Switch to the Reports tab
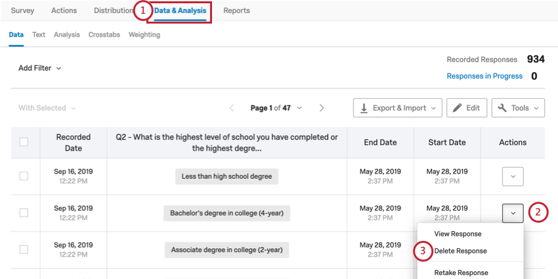Image resolution: width=558 pixels, height=279 pixels. [x=236, y=10]
